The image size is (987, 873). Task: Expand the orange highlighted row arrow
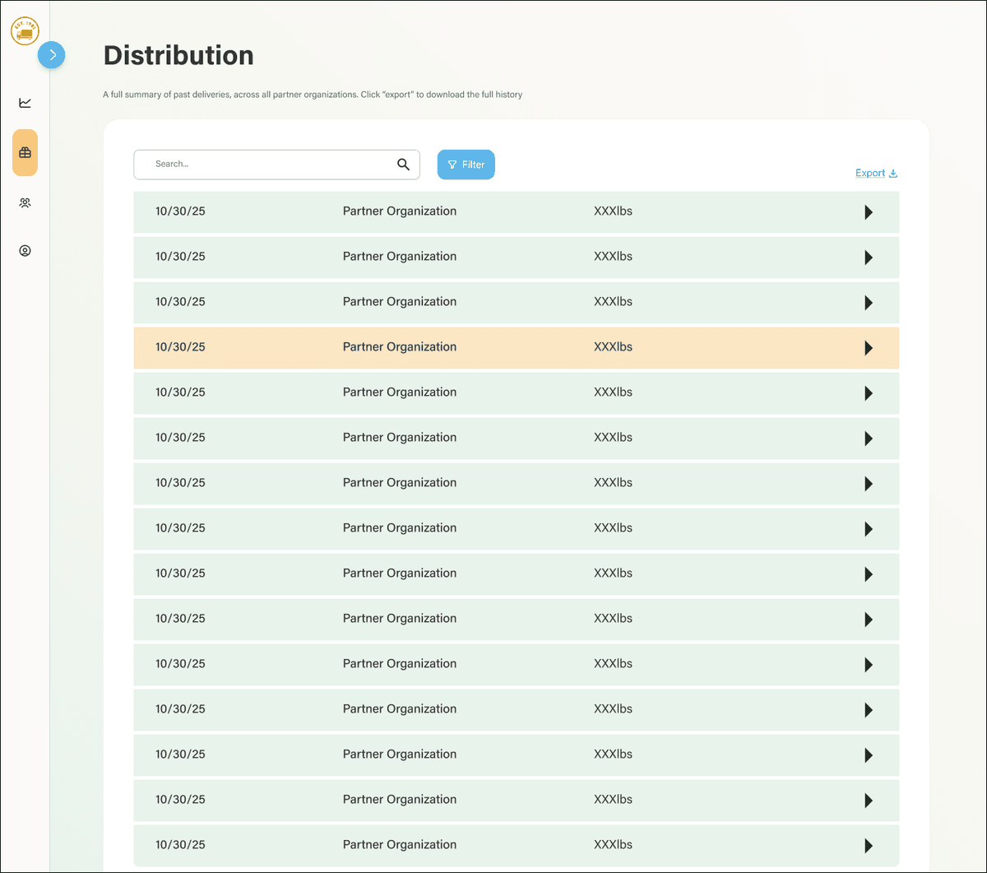pyautogui.click(x=869, y=348)
